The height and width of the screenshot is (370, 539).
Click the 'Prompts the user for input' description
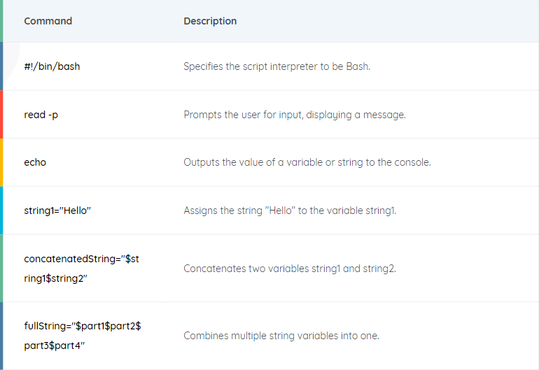tap(295, 115)
